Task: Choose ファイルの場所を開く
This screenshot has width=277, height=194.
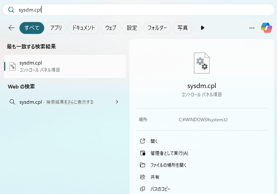Action: [x=168, y=165]
